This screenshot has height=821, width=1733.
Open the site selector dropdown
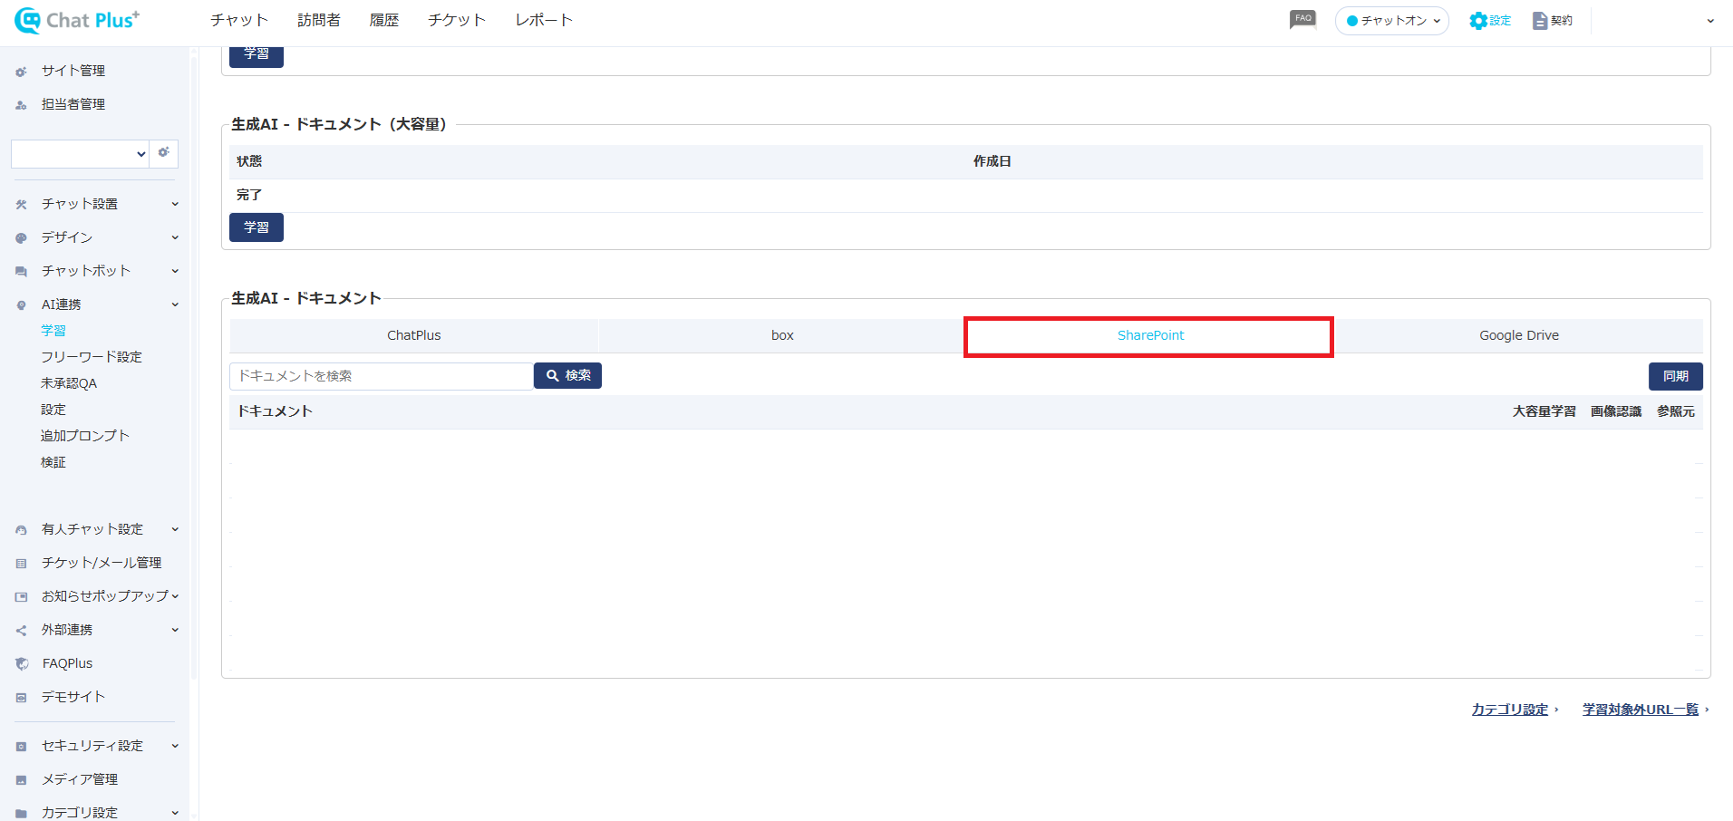80,154
